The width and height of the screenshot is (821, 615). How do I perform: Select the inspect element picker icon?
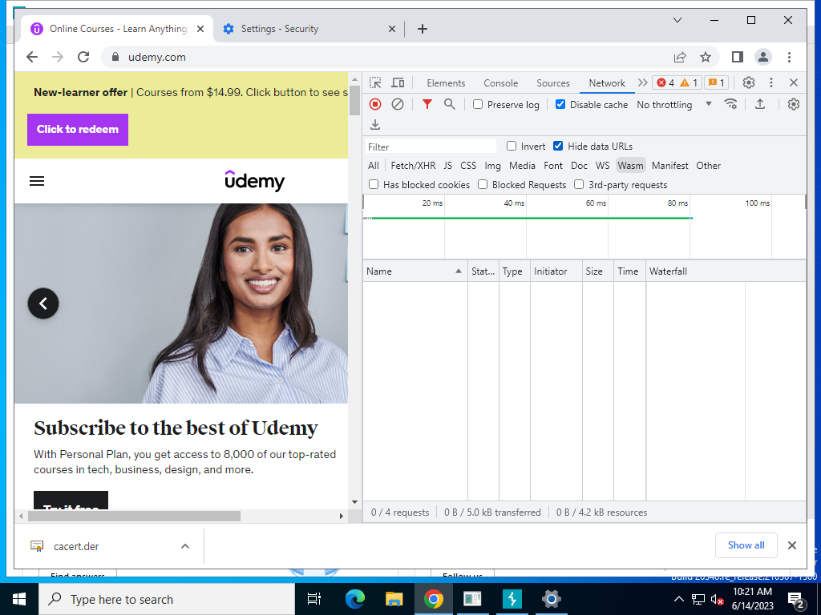(x=375, y=82)
